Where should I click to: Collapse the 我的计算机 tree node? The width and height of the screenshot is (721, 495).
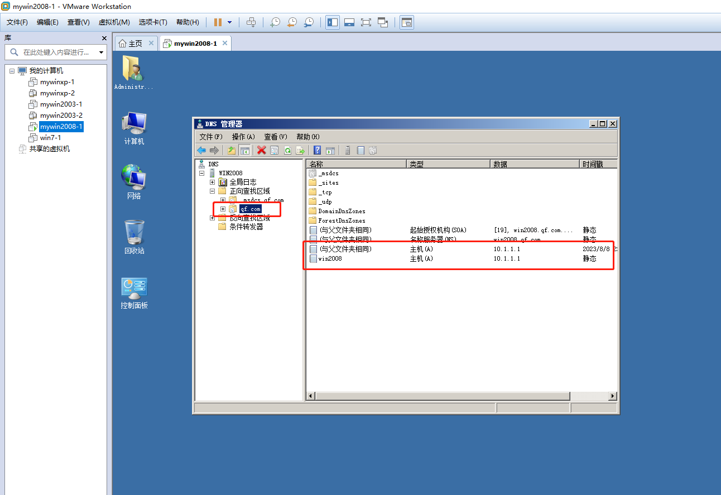(x=12, y=71)
